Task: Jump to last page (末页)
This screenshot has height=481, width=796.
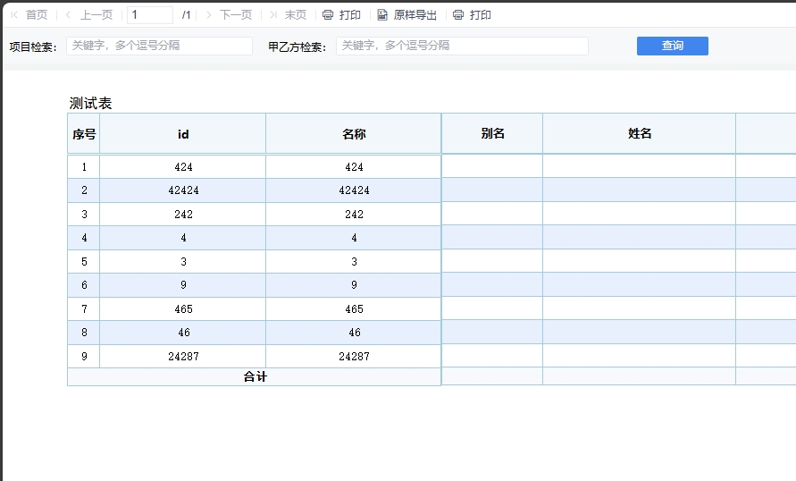Action: click(289, 15)
